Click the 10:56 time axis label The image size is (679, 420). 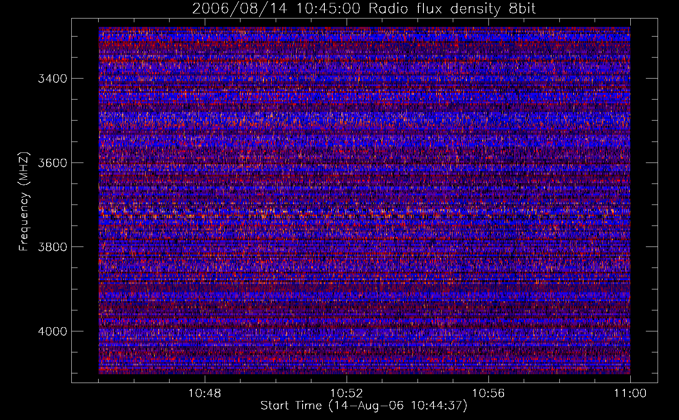488,394
